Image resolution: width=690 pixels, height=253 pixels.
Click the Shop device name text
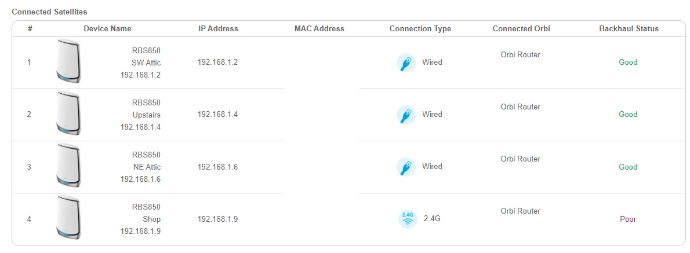(x=151, y=219)
